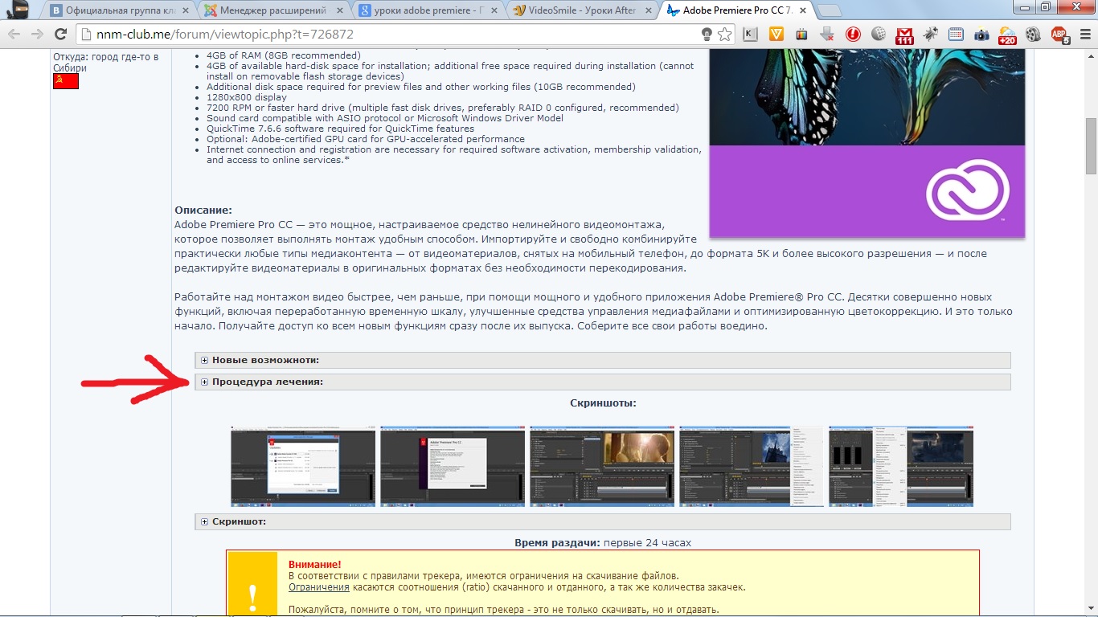Open the third thumbnail with warm-toned video preview
Viewport: 1098px width, 617px height.
pos(602,466)
